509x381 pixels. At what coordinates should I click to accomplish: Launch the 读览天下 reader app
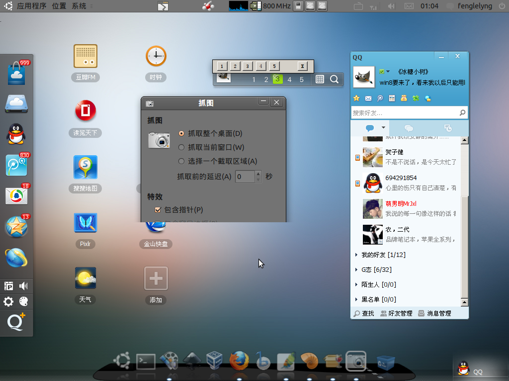(x=85, y=110)
